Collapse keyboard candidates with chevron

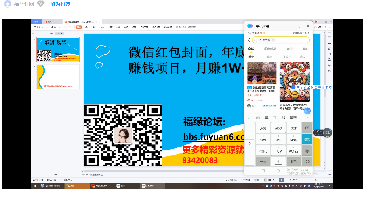(307, 117)
